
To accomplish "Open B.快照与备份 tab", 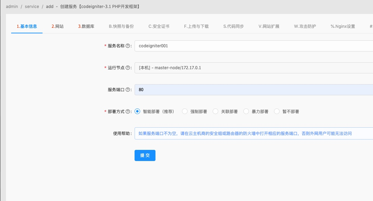I will coord(121,26).
